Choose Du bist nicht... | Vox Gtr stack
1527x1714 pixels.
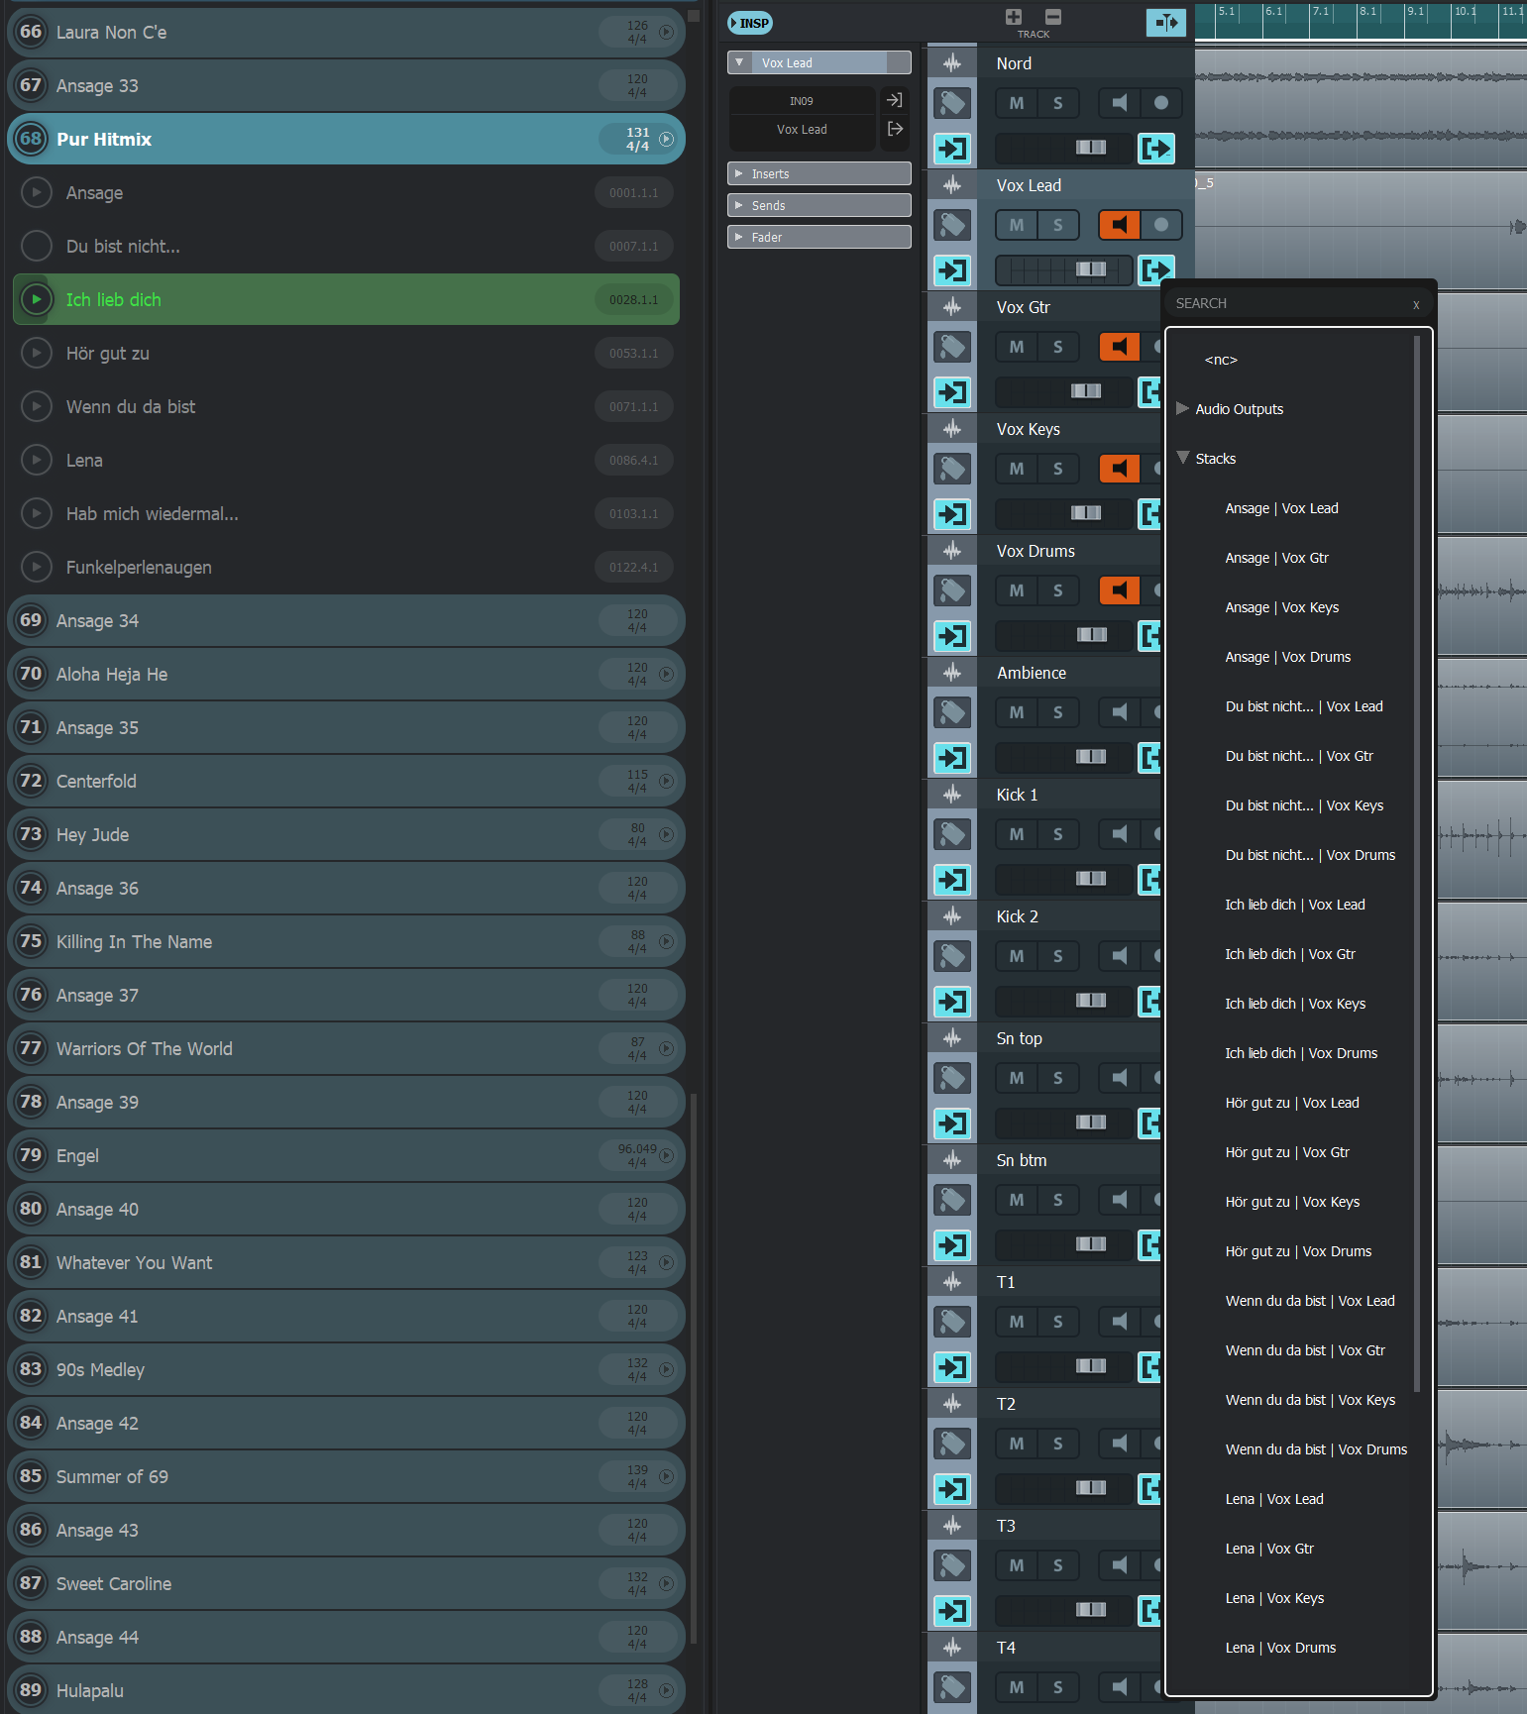click(1299, 756)
